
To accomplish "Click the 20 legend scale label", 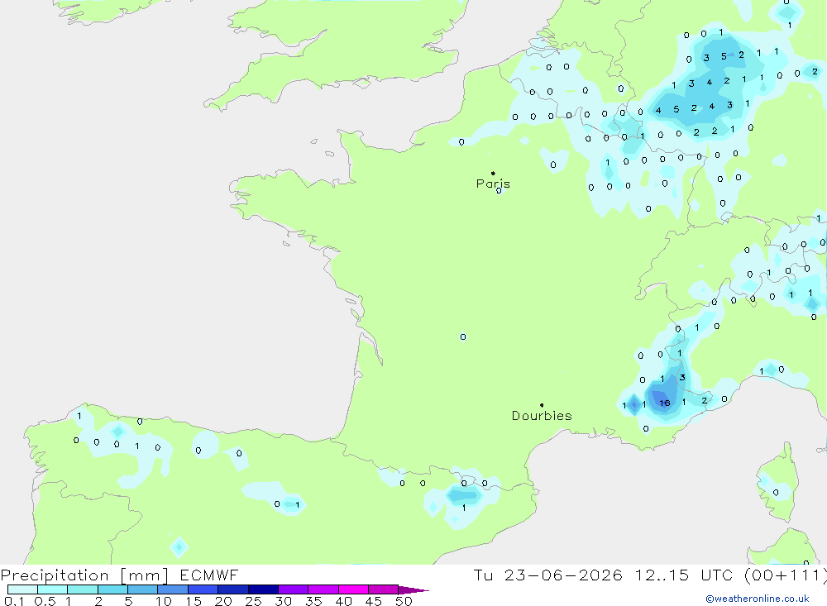I will 223,601.
